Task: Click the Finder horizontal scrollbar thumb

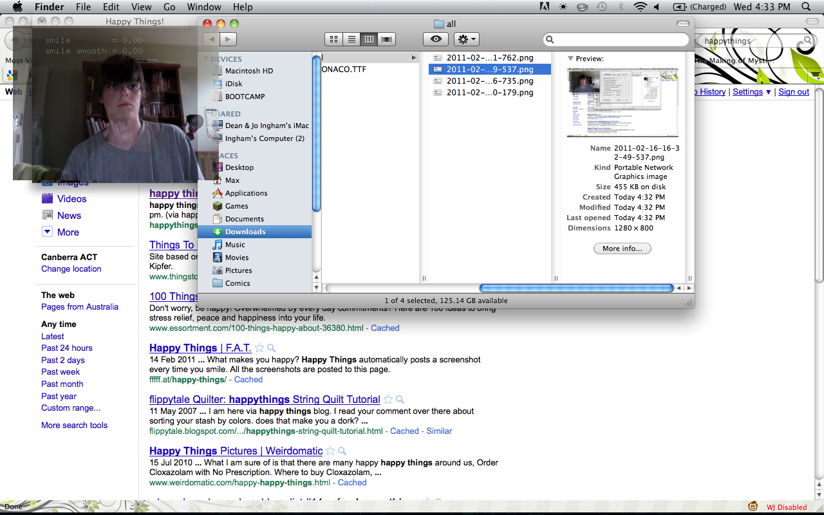Action: (576, 288)
